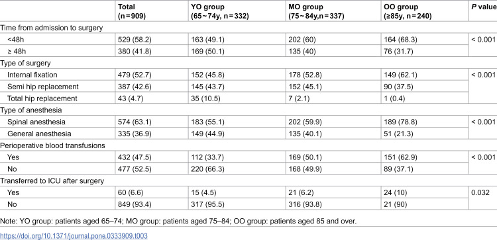This screenshot has width=497, height=240.
Task: Select the YO group column header
Action: [219, 11]
